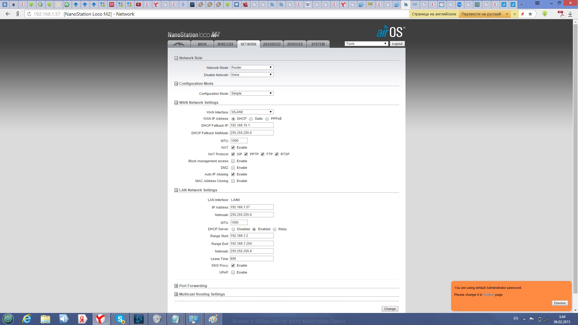Go back with the browser back arrow

[x=8, y=14]
